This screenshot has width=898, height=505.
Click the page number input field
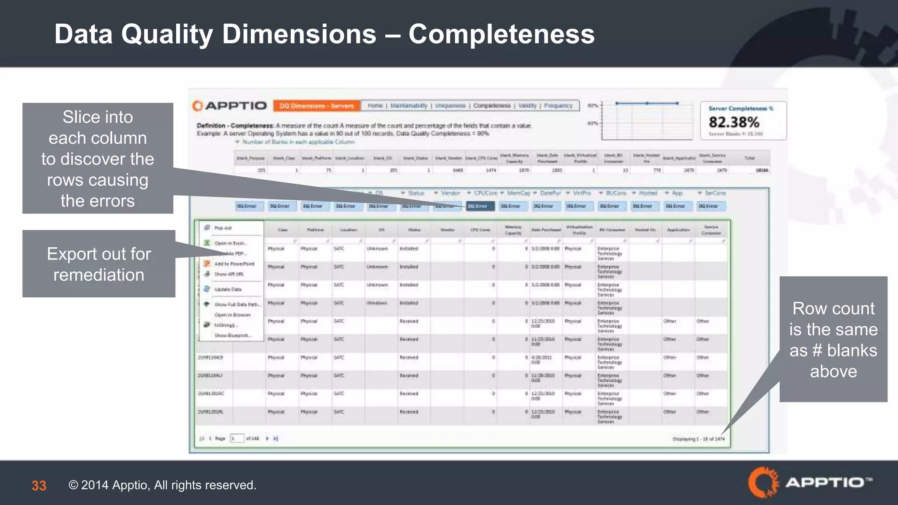[237, 438]
